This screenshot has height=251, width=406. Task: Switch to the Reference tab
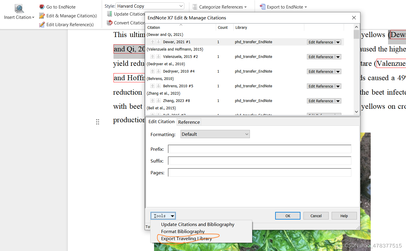coord(189,122)
